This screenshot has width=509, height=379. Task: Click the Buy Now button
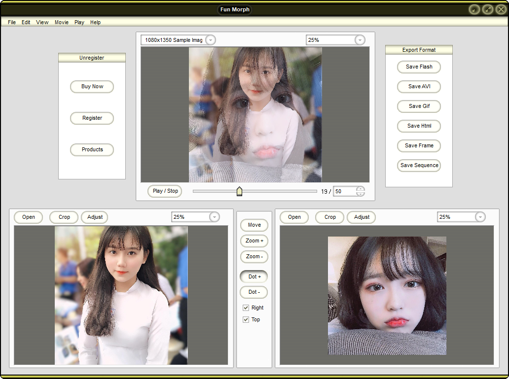92,87
